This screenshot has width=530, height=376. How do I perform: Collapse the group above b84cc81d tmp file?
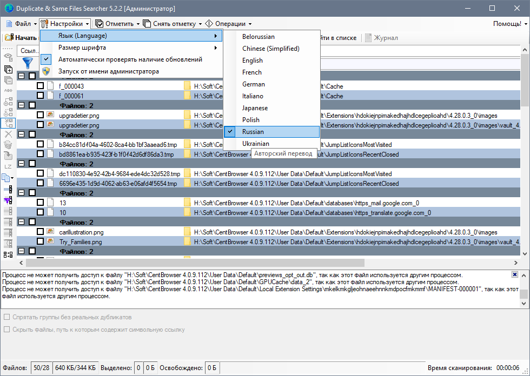tap(21, 135)
